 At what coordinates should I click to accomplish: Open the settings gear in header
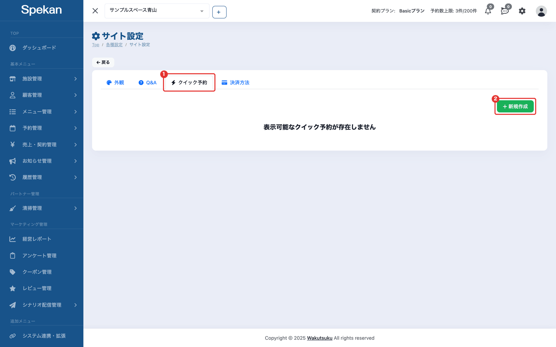click(522, 11)
